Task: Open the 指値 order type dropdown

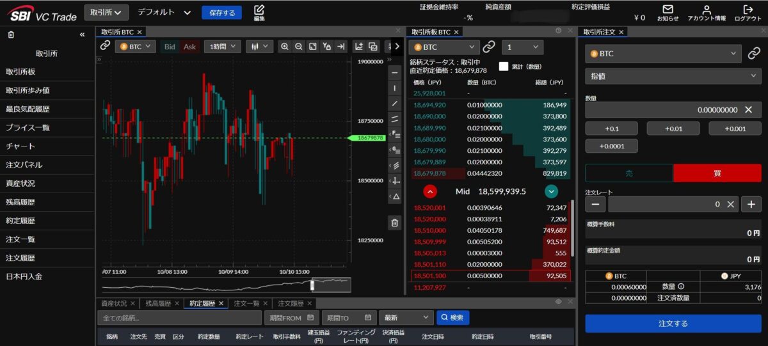Action: 673,75
